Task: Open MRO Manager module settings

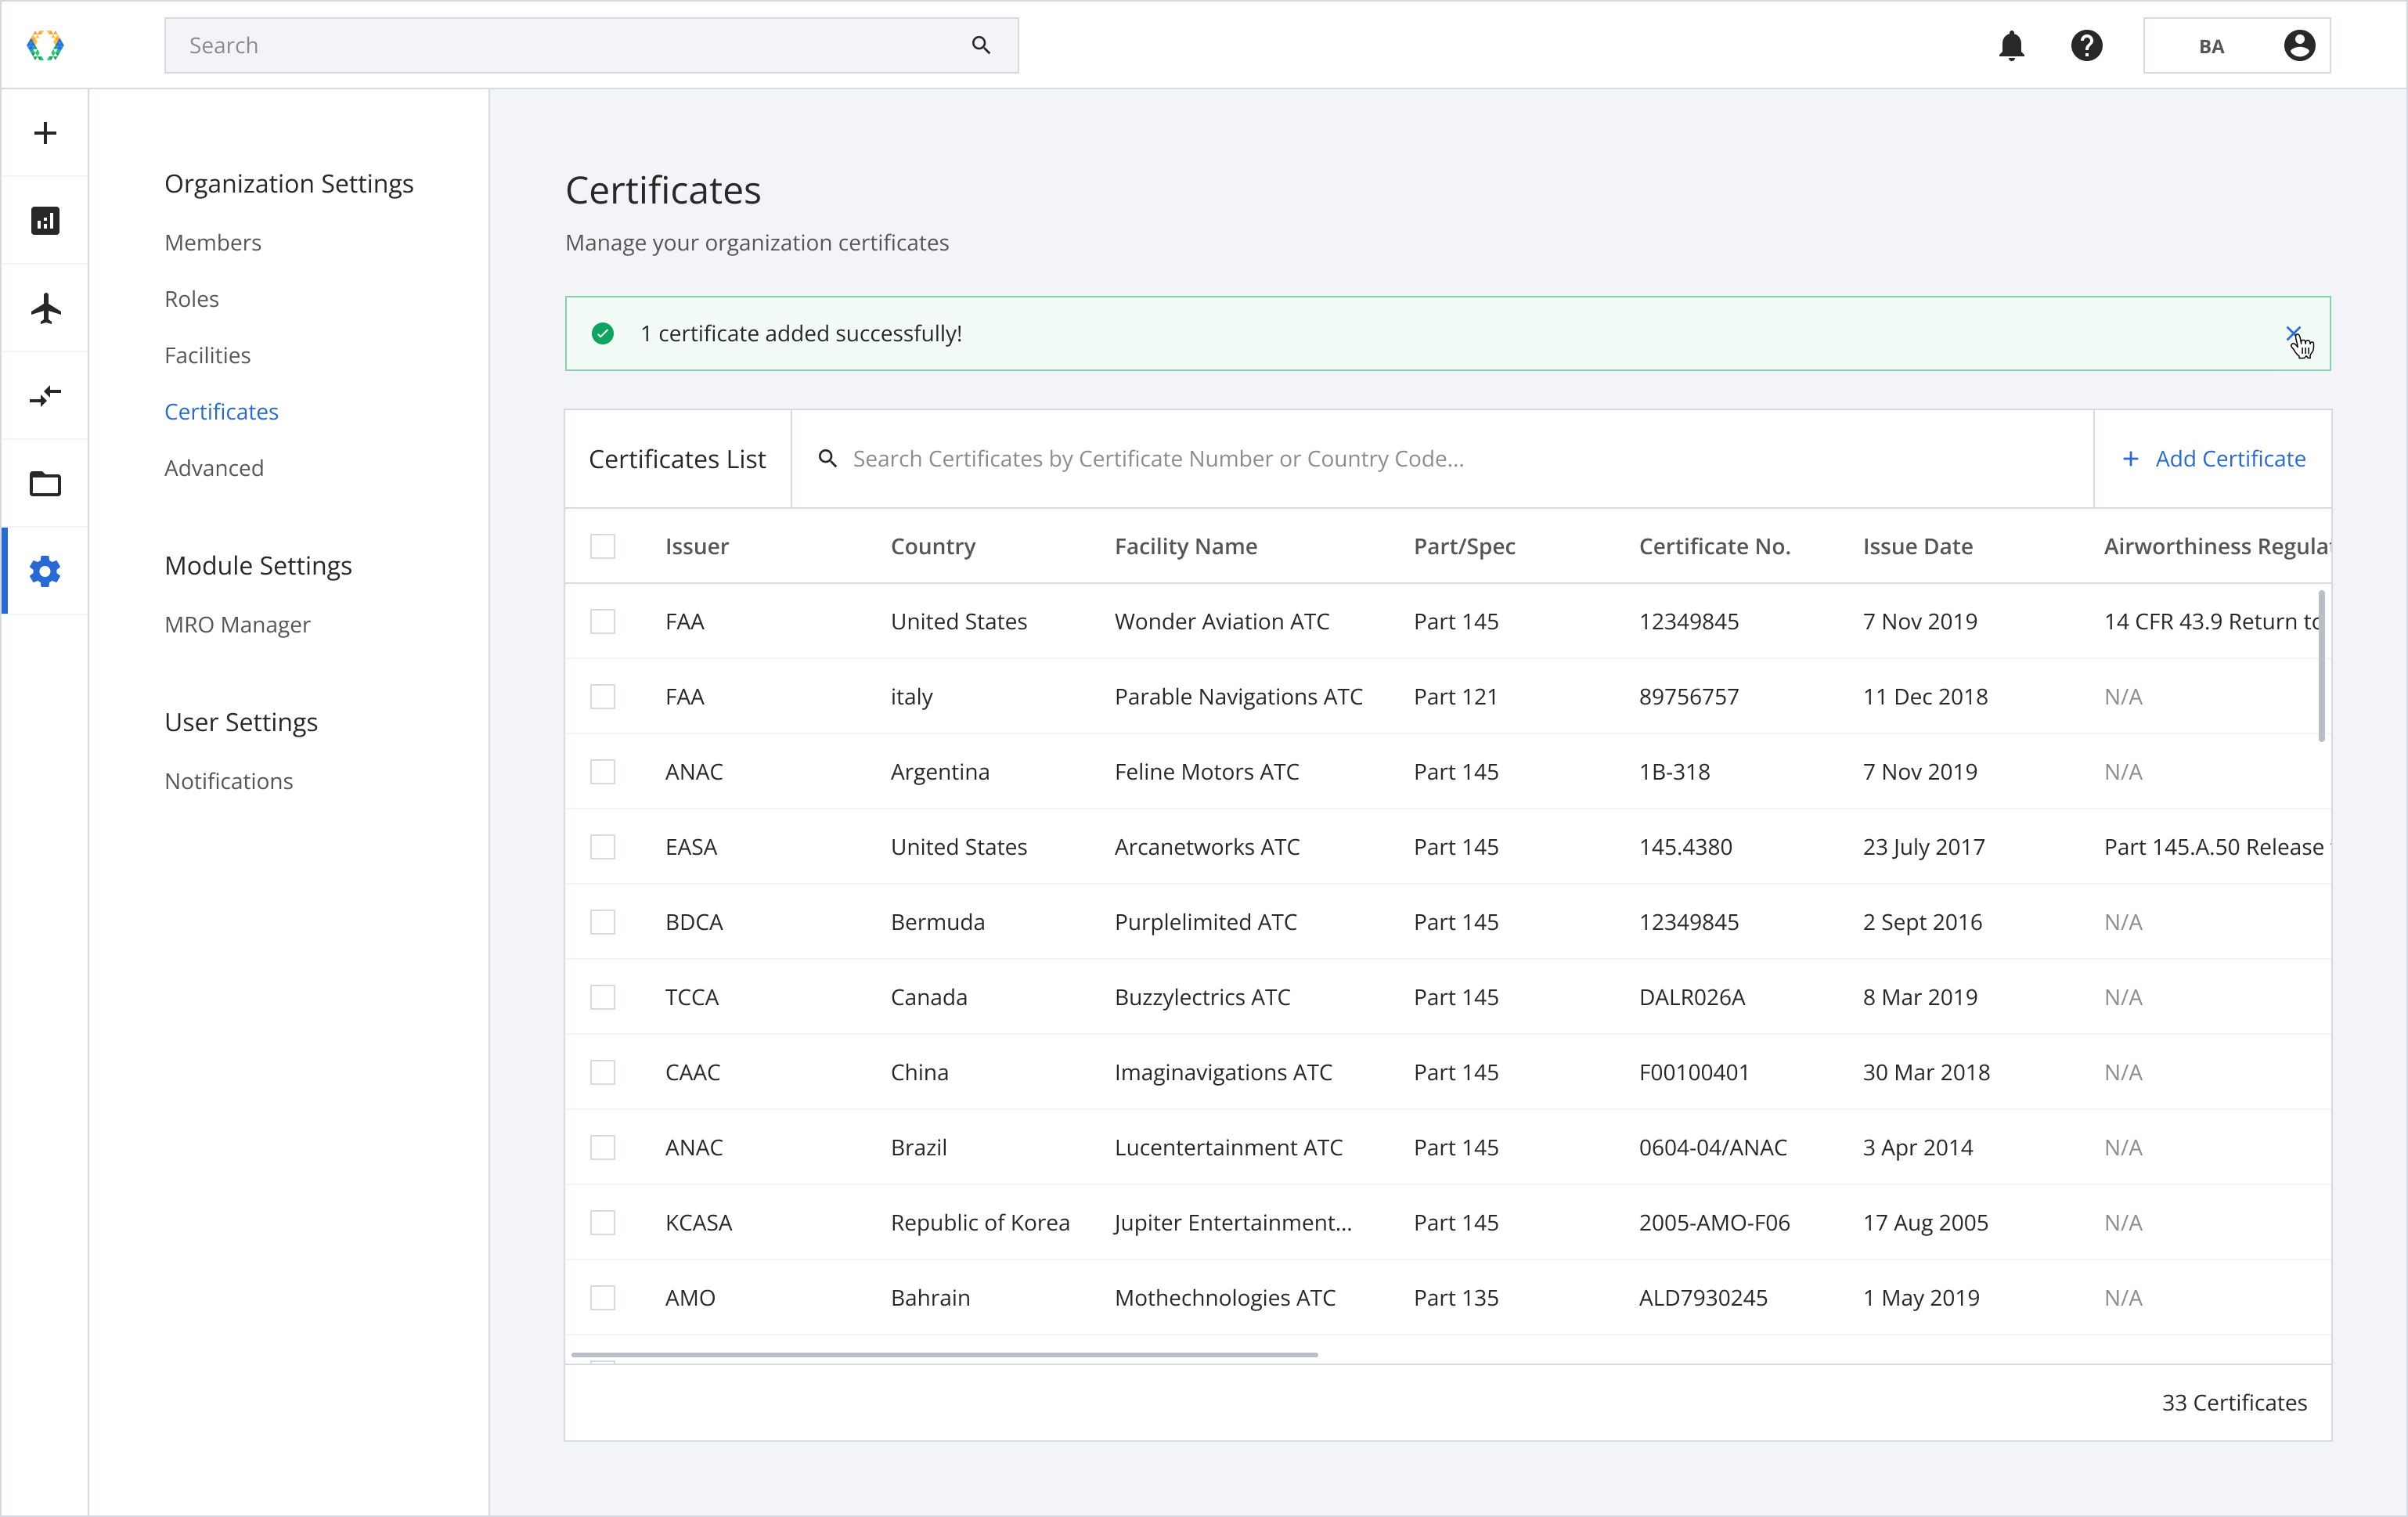Action: 238,624
